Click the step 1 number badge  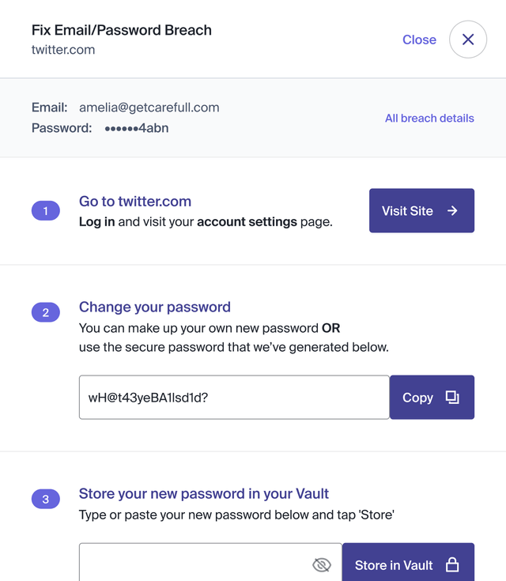point(46,211)
